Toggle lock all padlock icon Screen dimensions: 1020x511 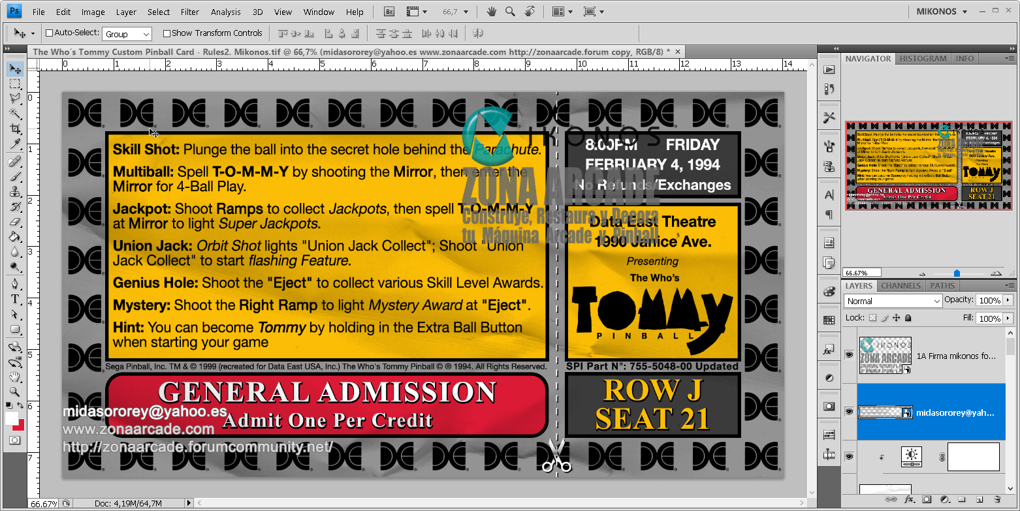tap(908, 318)
